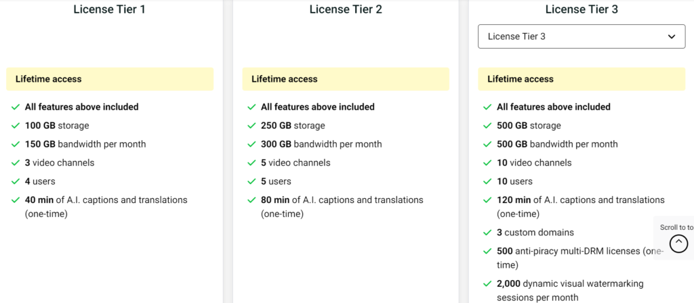Click checkmark next to 500 anti-piracy multi-DRM licenses

click(487, 252)
